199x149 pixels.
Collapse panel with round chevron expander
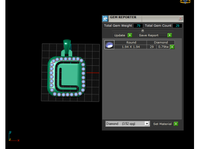143,31
